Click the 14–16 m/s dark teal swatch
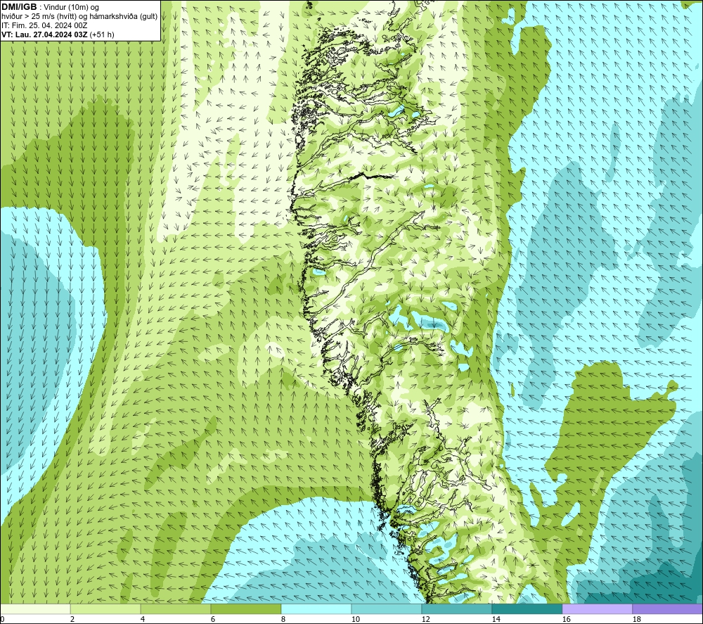Screen dimensions: 703x624 coord(527,609)
